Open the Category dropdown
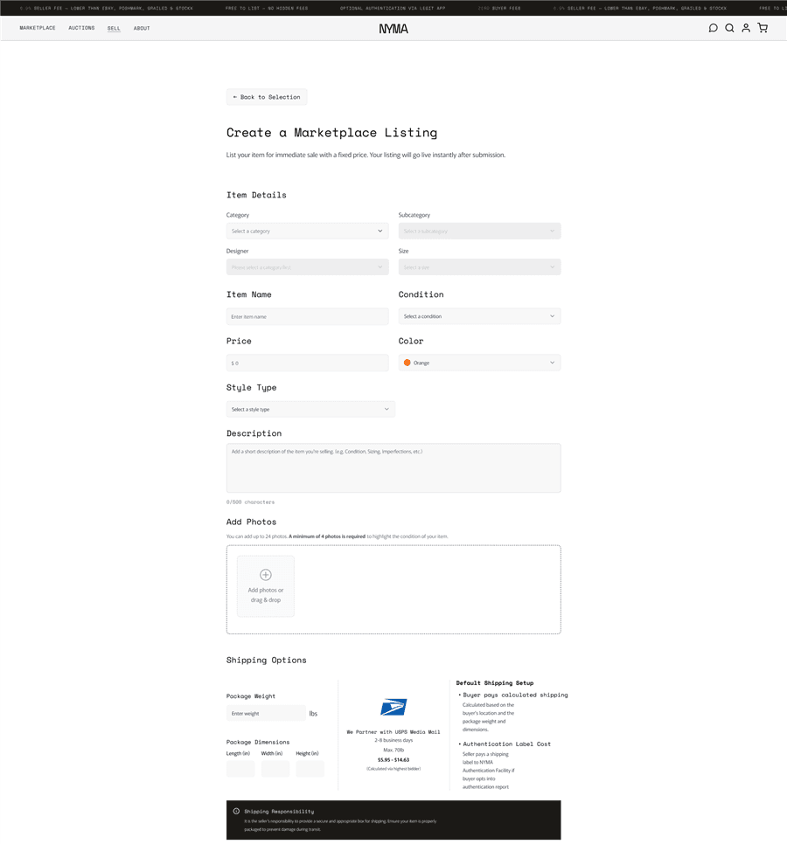This screenshot has height=844, width=787. pos(307,231)
